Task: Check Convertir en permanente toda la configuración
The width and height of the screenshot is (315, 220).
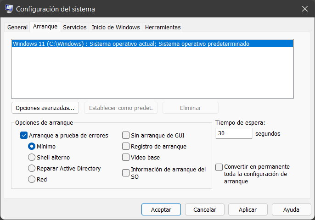Action: pyautogui.click(x=219, y=167)
